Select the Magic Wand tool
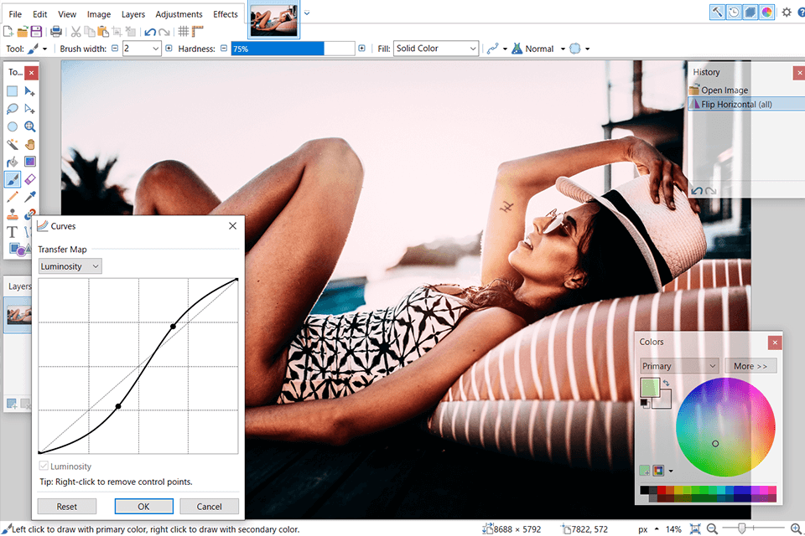Screen dimensions: 805x536 13,144
